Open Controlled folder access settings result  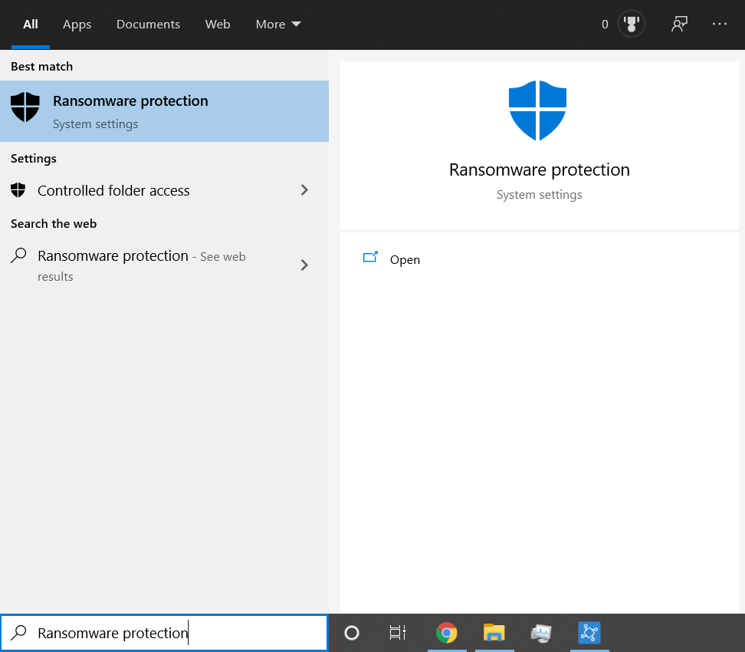(164, 190)
